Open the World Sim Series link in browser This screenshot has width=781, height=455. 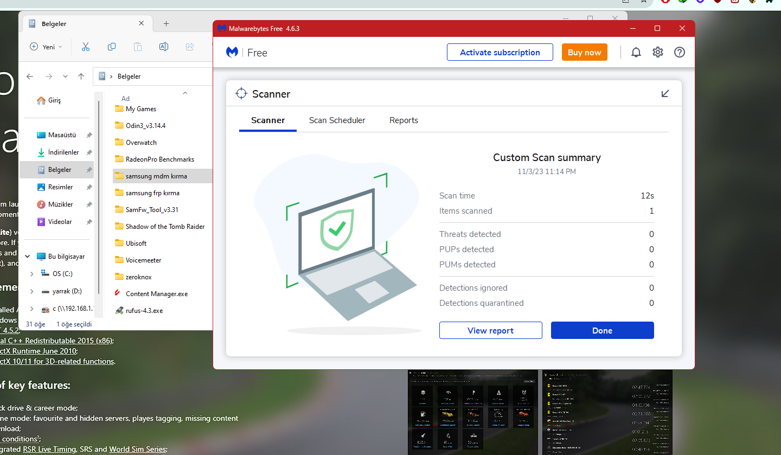[x=138, y=449]
